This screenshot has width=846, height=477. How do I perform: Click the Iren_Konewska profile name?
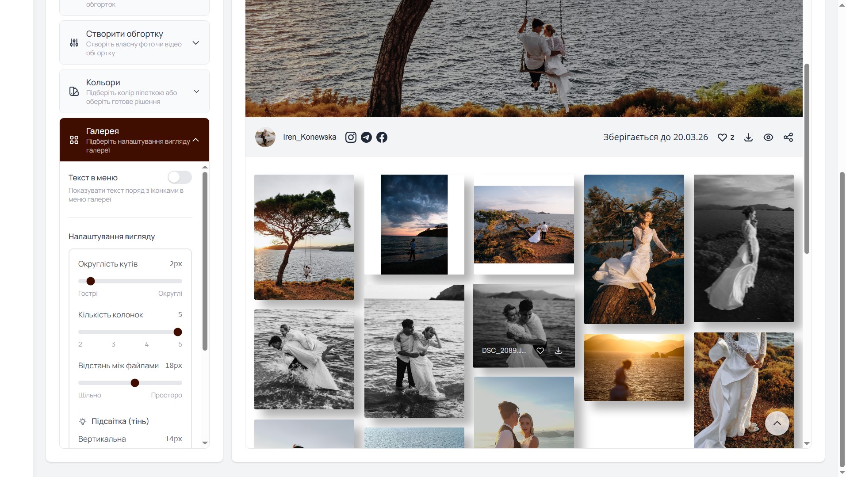tap(310, 137)
